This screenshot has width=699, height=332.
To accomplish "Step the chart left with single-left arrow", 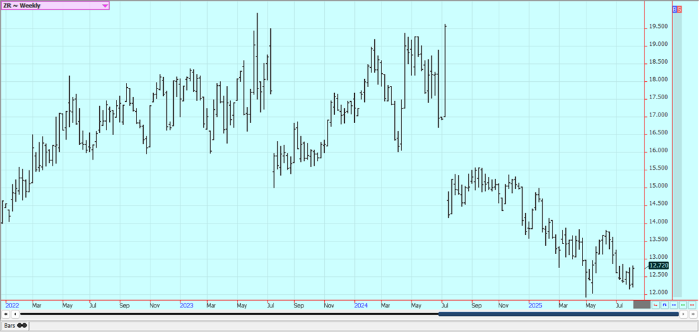I will coord(16,314).
